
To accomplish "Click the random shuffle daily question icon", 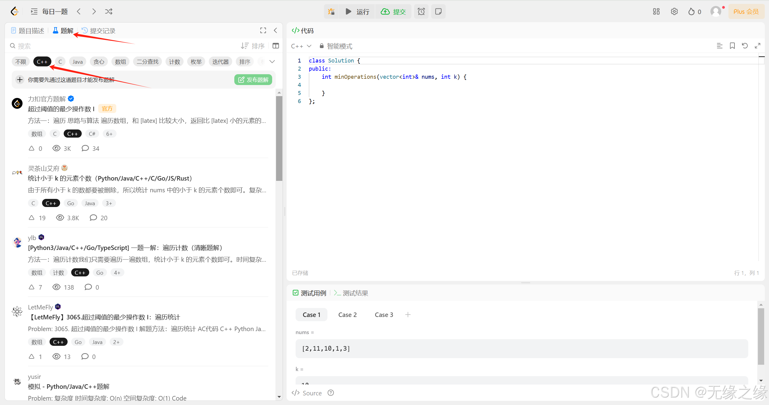I will click(109, 11).
